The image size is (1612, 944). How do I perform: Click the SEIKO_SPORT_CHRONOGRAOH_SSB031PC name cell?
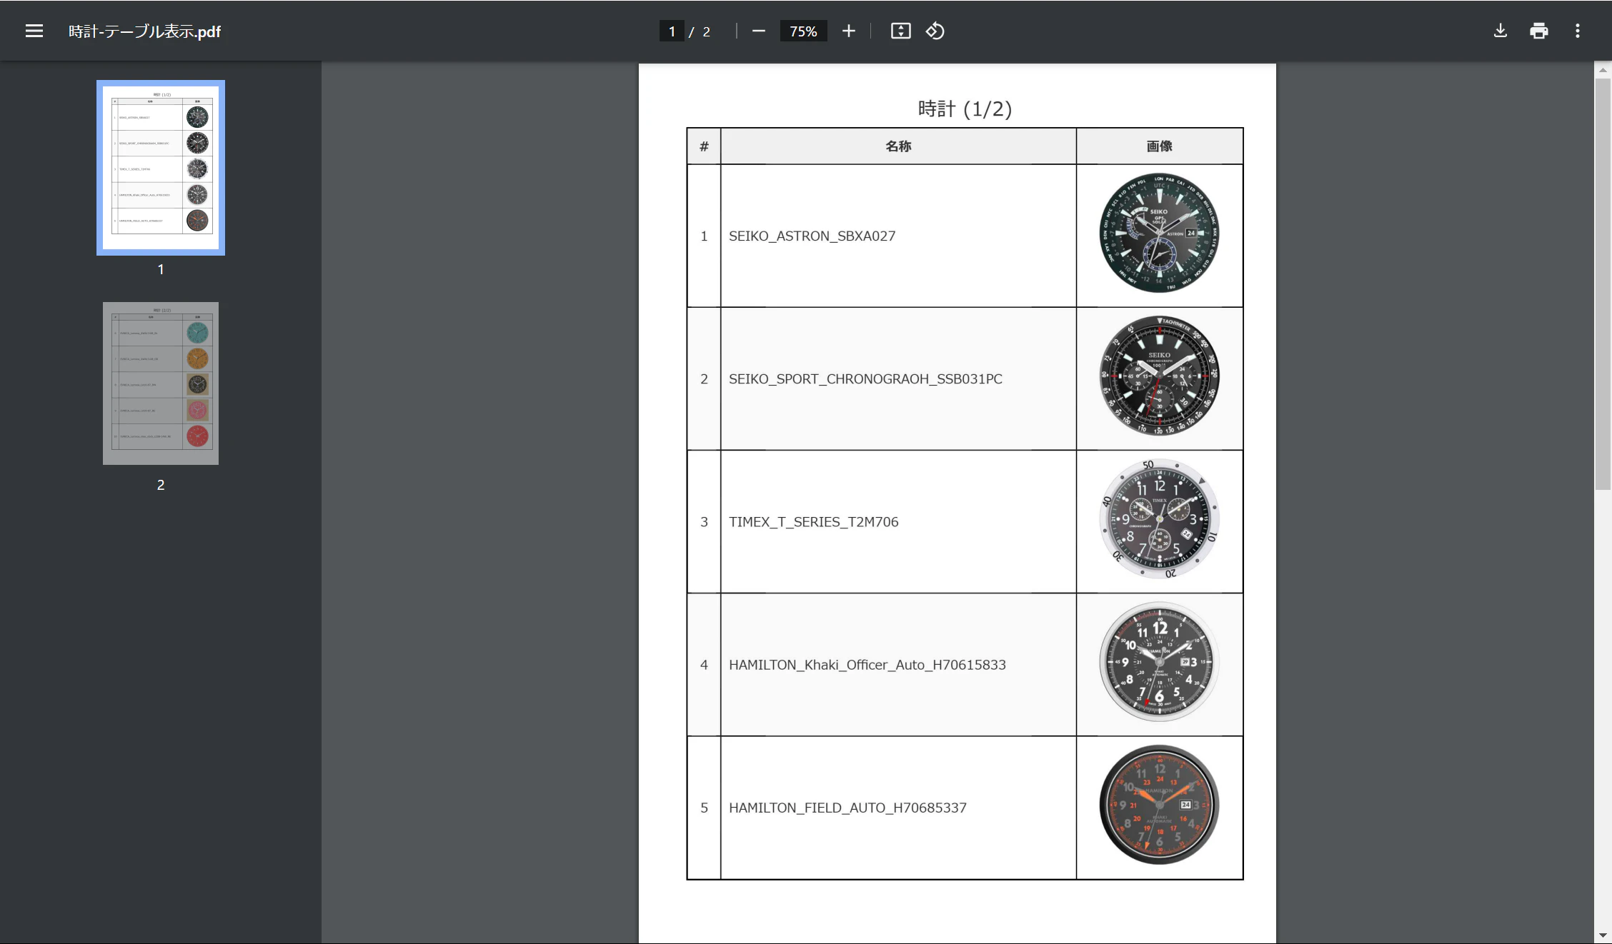pyautogui.click(x=898, y=378)
